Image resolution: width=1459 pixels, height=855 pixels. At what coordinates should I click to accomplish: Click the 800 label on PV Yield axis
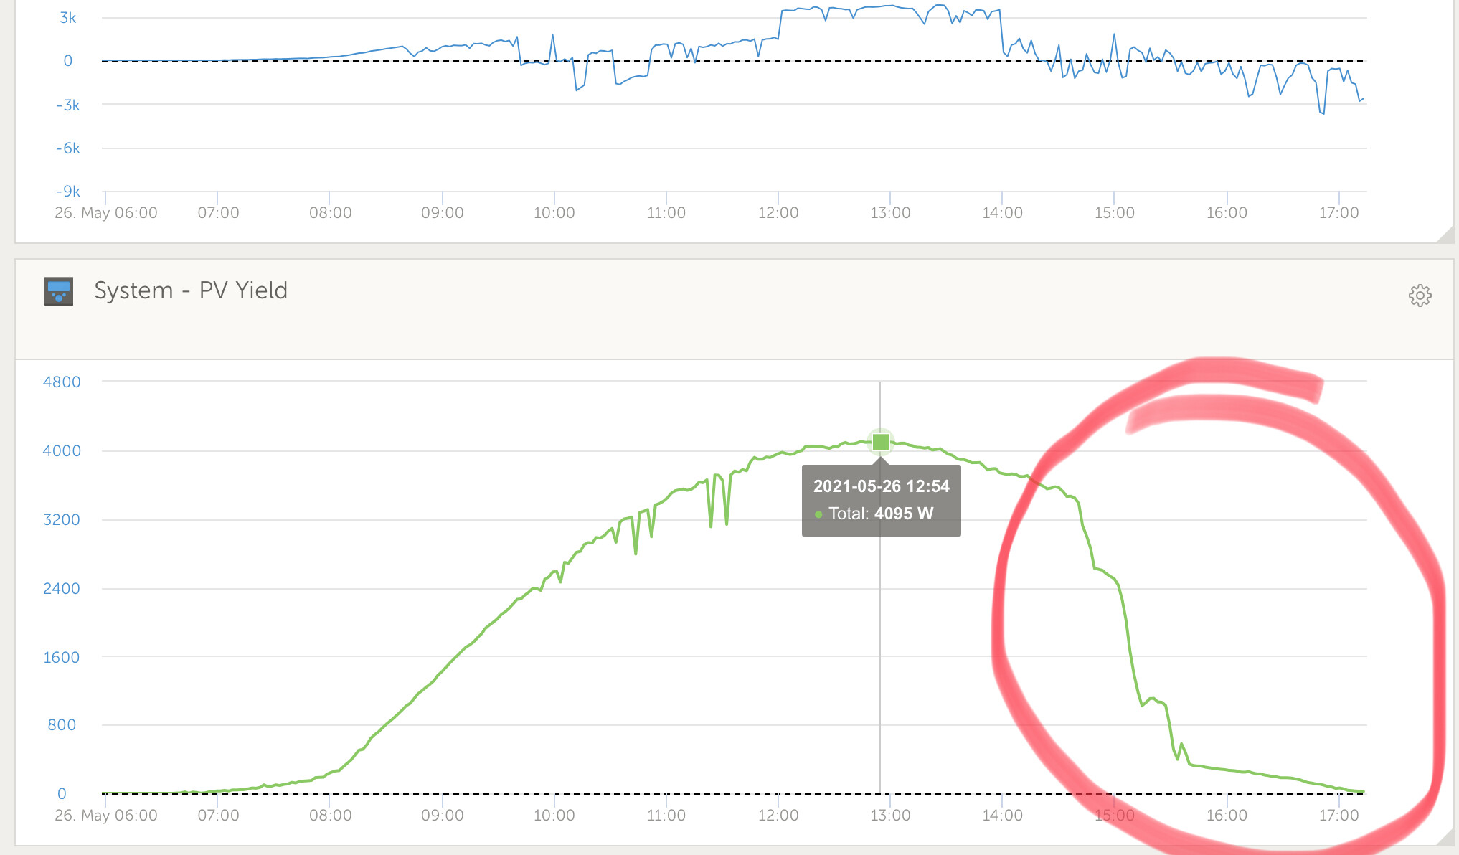click(x=62, y=724)
